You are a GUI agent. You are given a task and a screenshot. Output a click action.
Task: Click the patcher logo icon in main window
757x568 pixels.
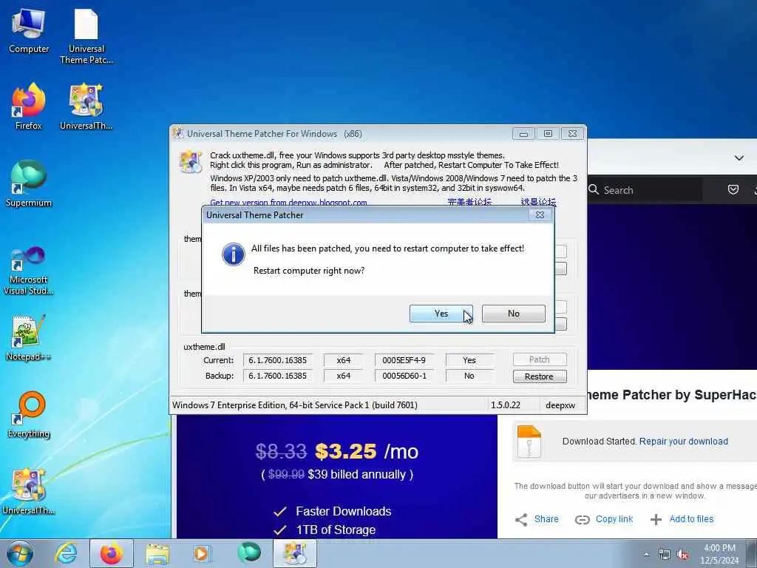tap(190, 162)
